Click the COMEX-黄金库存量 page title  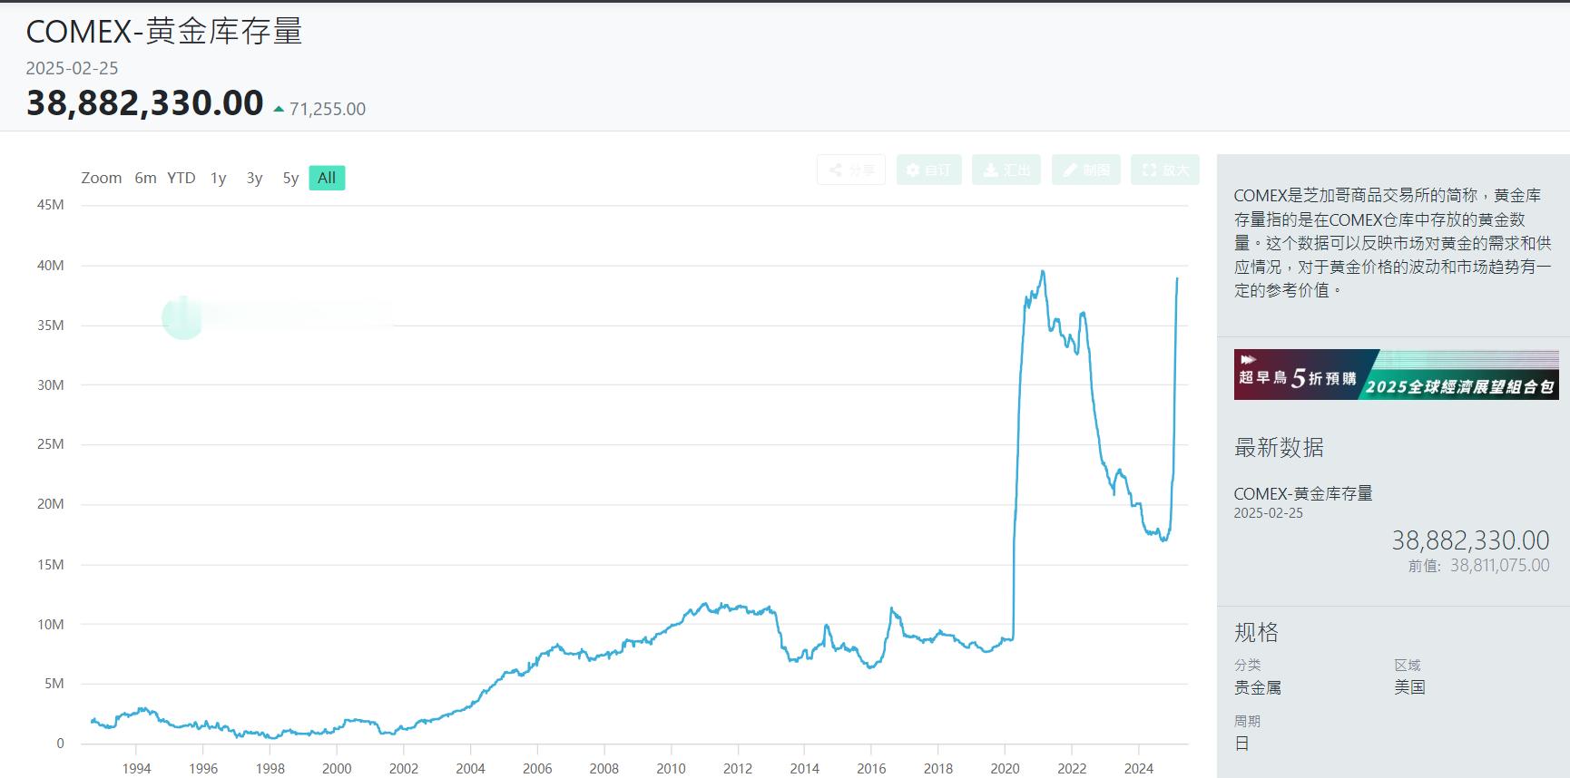(x=164, y=32)
